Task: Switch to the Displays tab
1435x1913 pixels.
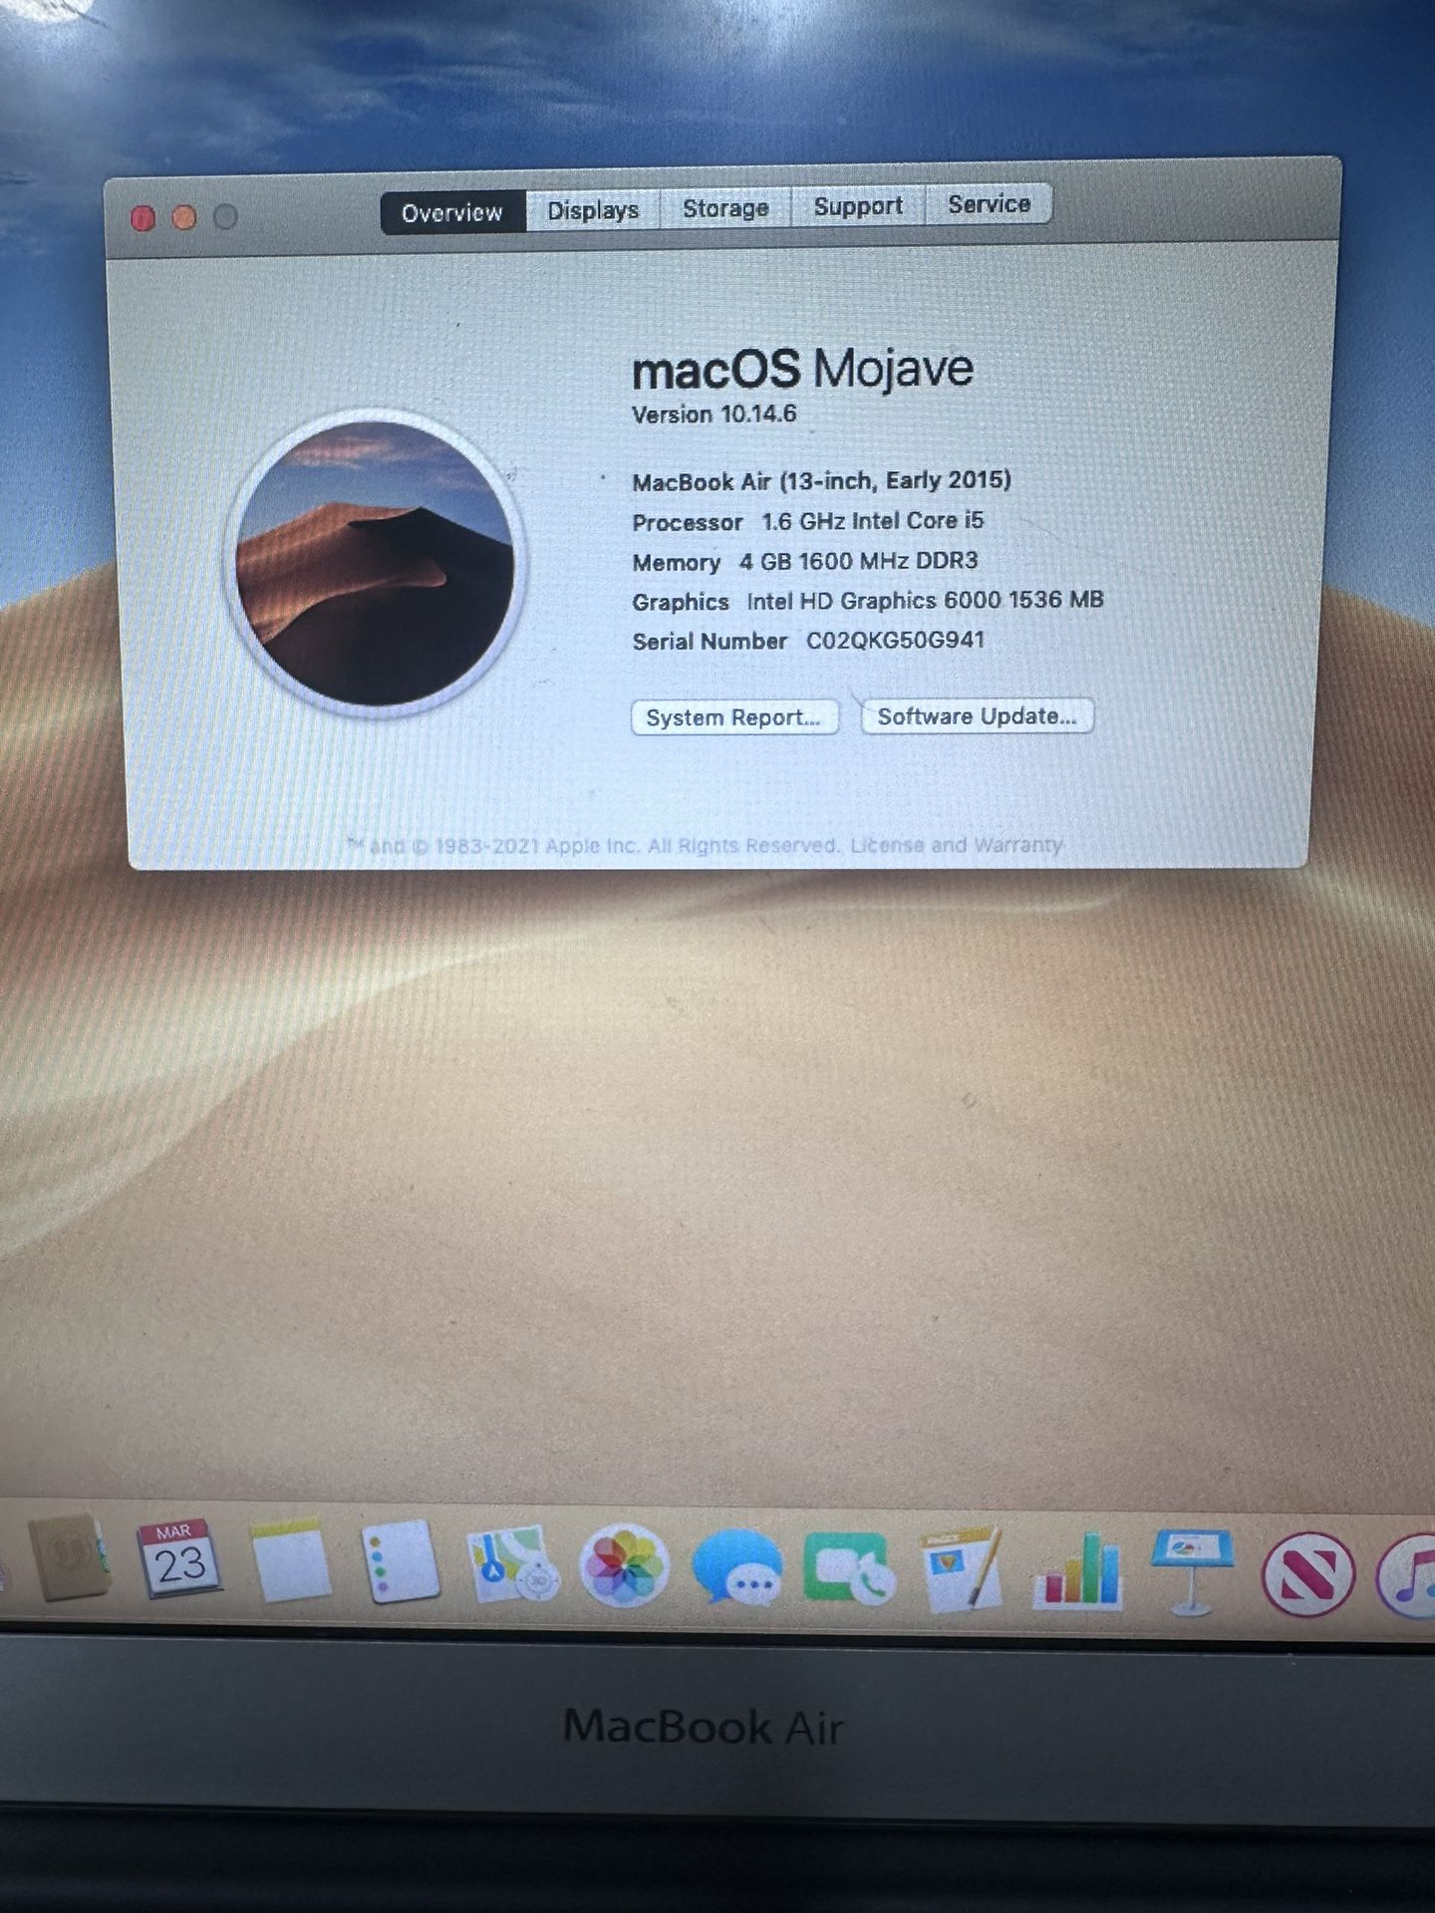Action: click(x=593, y=210)
